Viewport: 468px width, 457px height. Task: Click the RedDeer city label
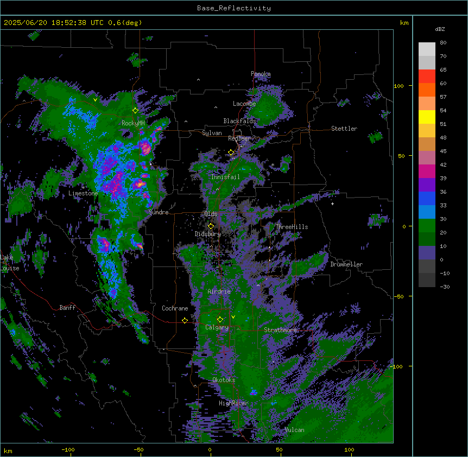point(239,138)
